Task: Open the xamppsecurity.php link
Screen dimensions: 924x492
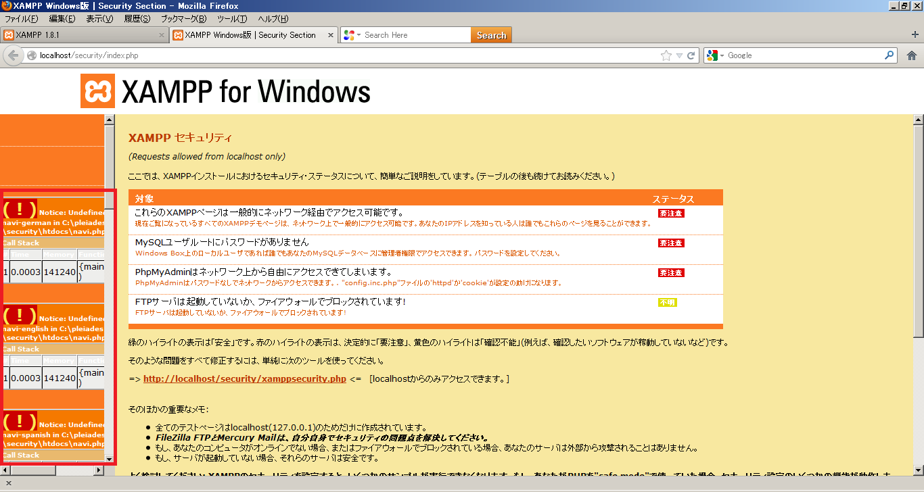Action: [244, 379]
